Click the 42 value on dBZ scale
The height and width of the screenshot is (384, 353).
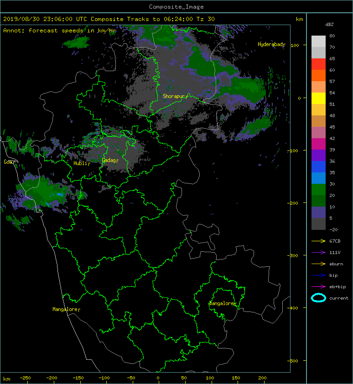332,138
